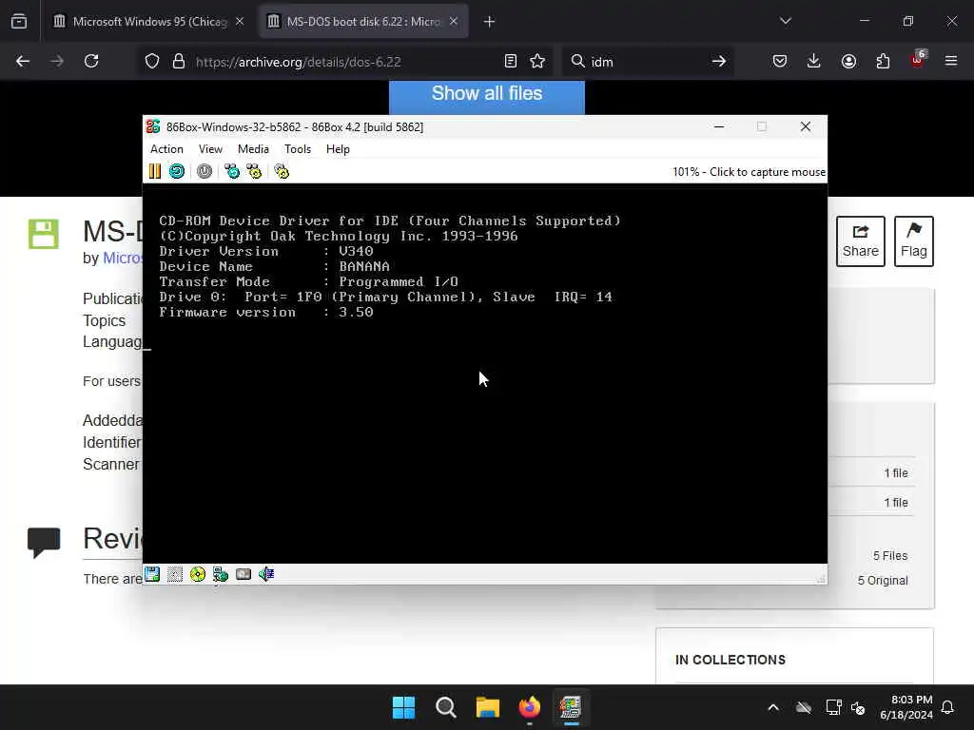
Task: Open the 86Box Action menu
Action: 166,149
